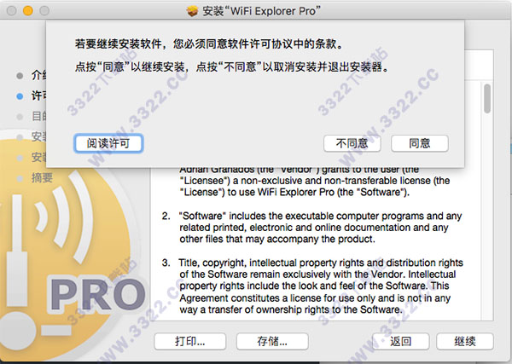Select the 摘要 step in sidebar
Screen dimensions: 512x364
pyautogui.click(x=42, y=178)
